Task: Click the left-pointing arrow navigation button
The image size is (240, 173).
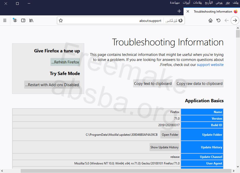Action: [227, 20]
